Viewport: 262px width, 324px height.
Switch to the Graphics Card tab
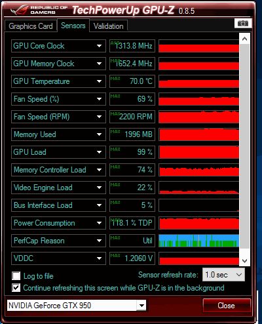tap(31, 26)
